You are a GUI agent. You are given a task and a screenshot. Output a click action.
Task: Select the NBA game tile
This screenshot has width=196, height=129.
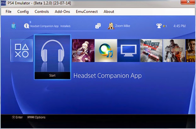click(x=190, y=51)
